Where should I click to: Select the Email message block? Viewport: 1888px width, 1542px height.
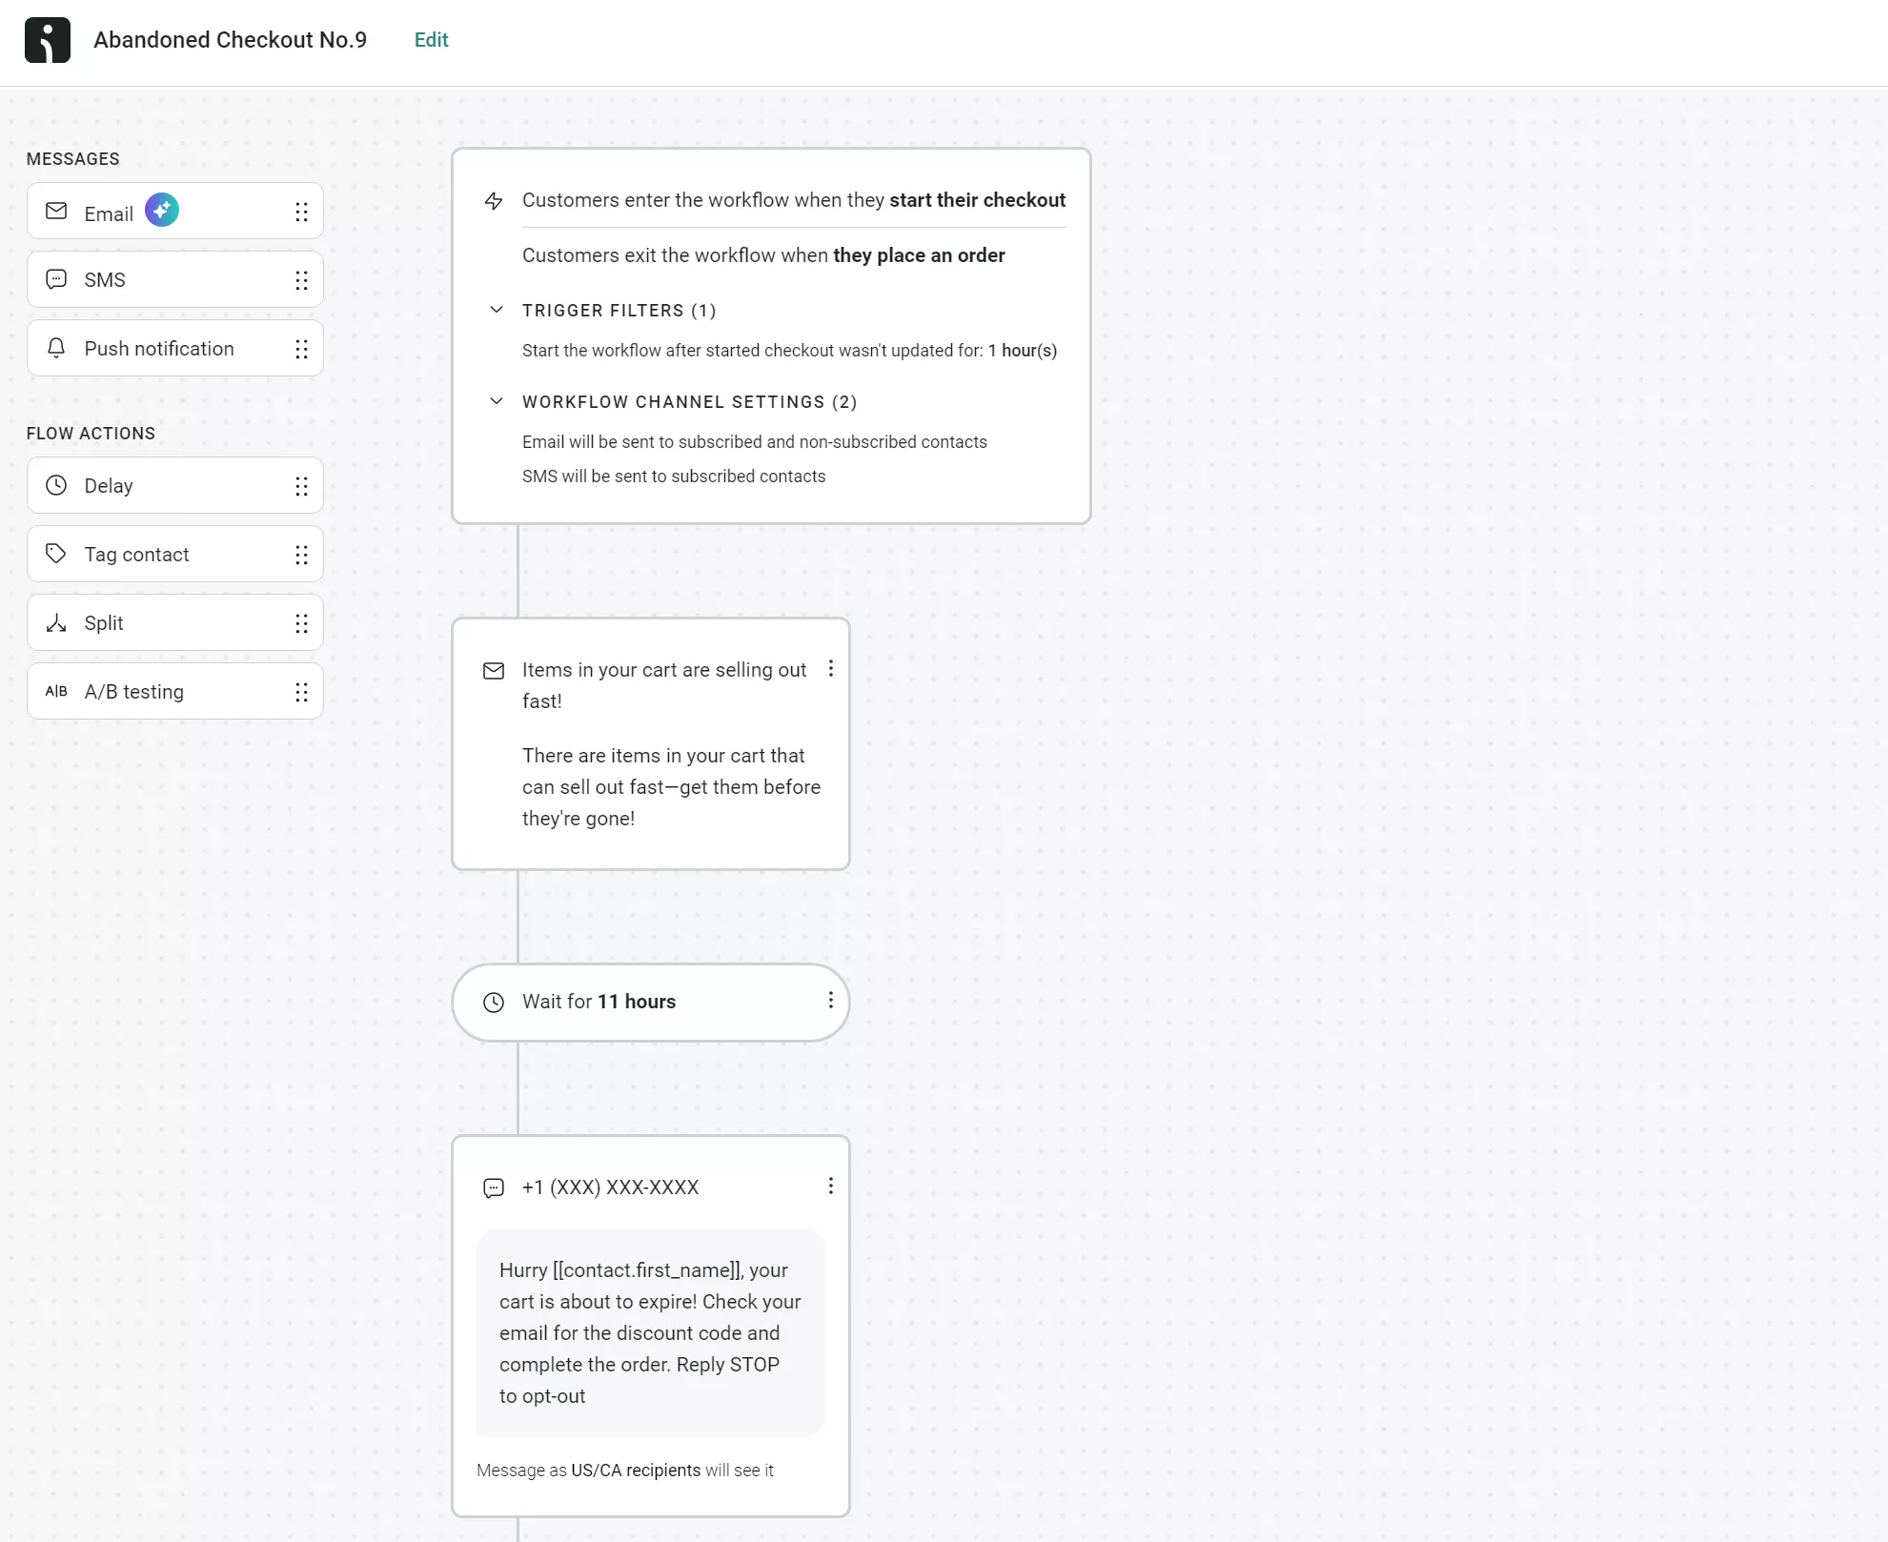175,212
